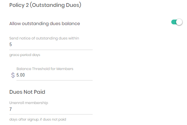The width and height of the screenshot is (187, 125).
Task: Disable the Allow outstanding dues balance toggle
Action: point(177,22)
